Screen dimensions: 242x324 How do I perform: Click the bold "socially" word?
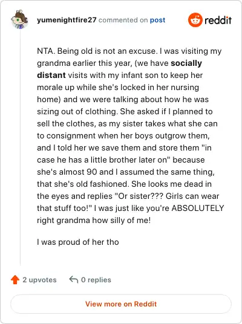point(186,63)
